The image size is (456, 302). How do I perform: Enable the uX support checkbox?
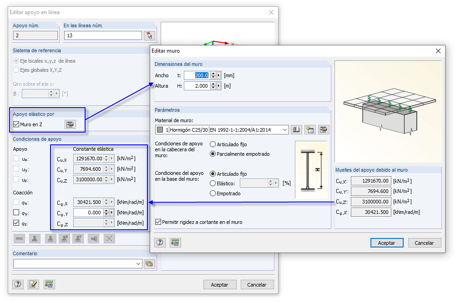(16, 158)
